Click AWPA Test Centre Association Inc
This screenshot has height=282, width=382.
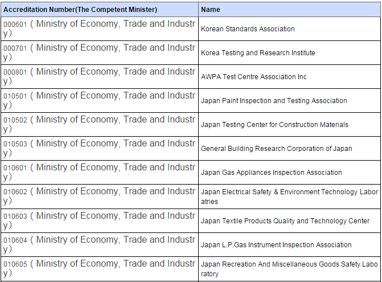pos(253,76)
